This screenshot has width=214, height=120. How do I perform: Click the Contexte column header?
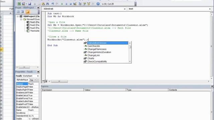tap(189, 90)
